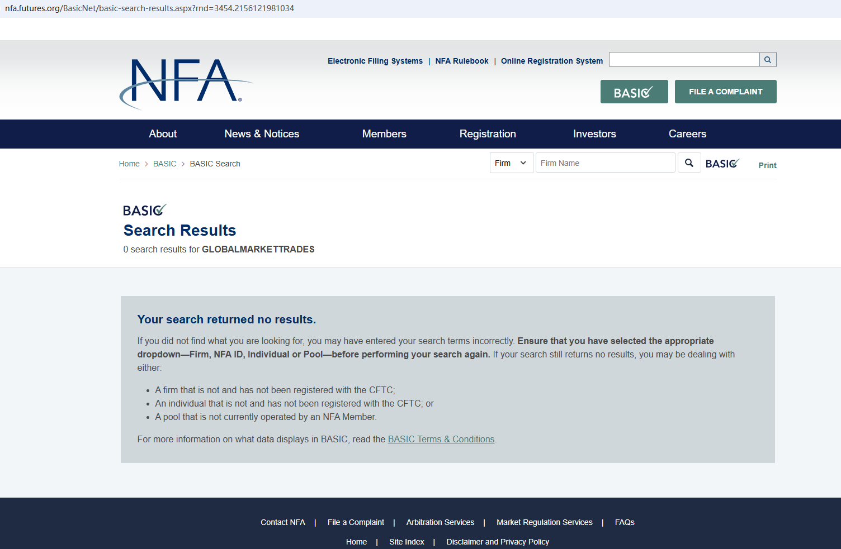
Task: Click the Search Results heading
Action: pos(180,231)
